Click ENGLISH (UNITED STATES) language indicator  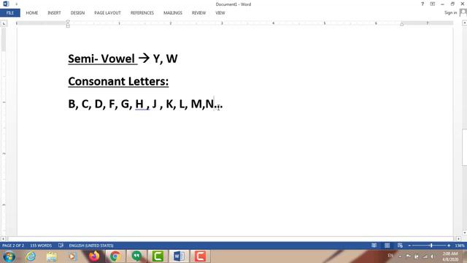91,245
